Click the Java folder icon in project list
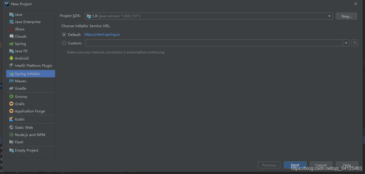Image resolution: width=365 pixels, height=174 pixels. click(11, 15)
